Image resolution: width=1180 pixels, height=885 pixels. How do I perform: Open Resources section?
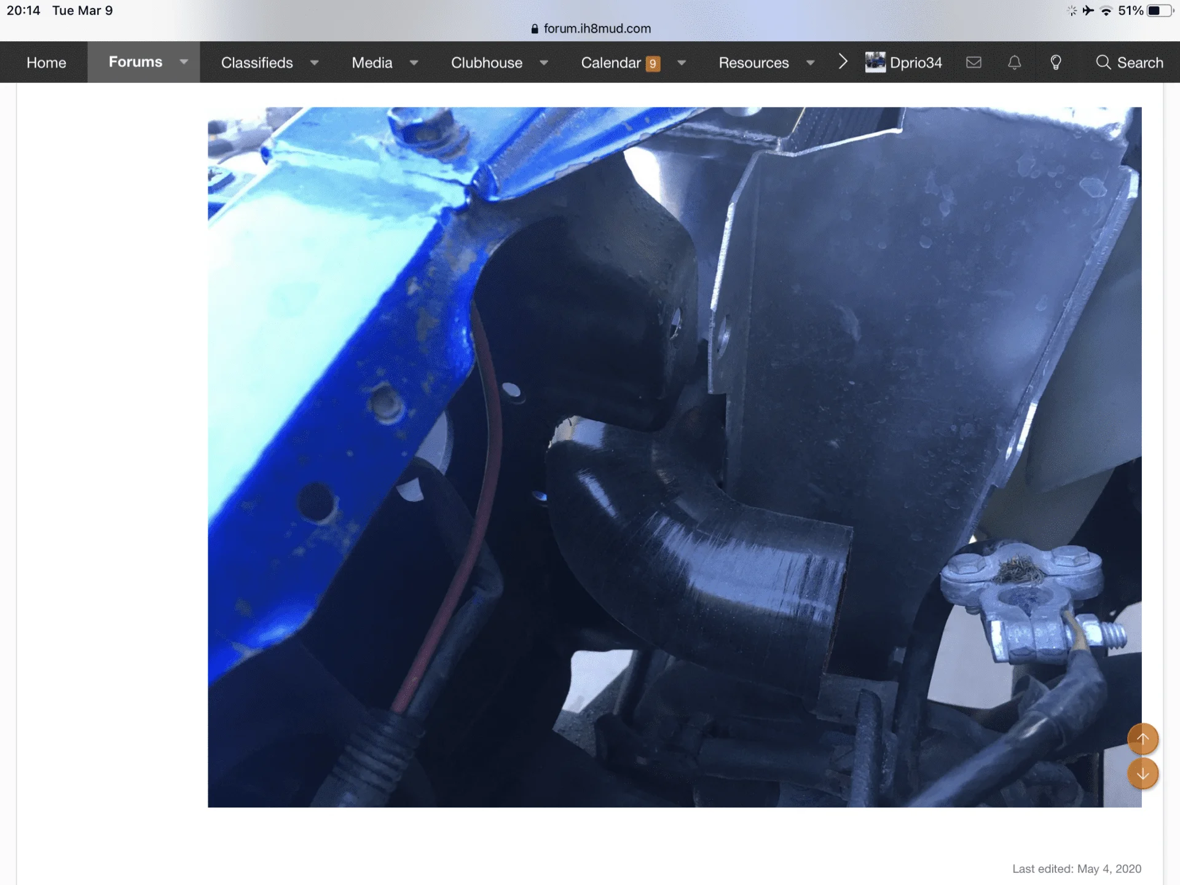click(x=753, y=63)
